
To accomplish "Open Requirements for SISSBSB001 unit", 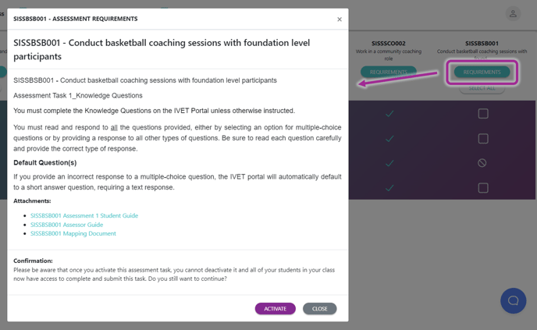I will coord(482,73).
